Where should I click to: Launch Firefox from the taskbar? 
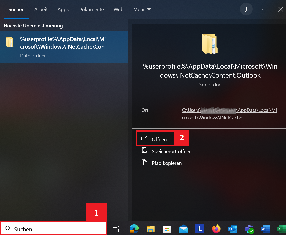coord(216,229)
